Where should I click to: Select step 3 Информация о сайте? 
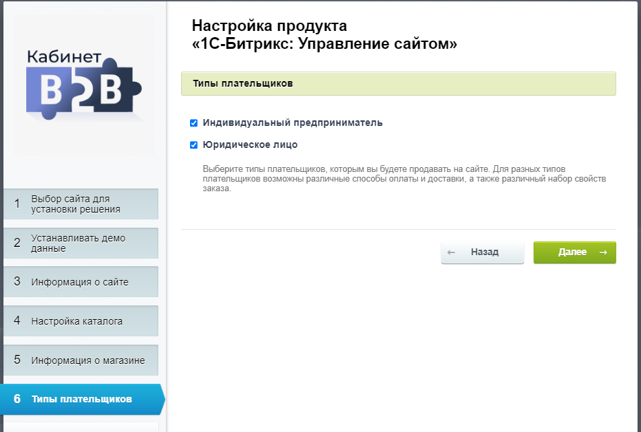pos(81,282)
